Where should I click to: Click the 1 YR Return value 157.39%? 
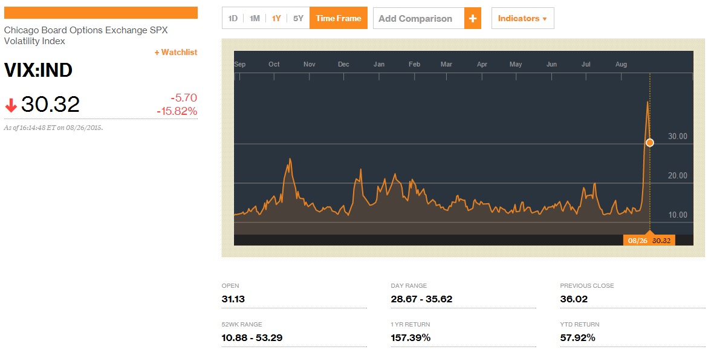411,338
